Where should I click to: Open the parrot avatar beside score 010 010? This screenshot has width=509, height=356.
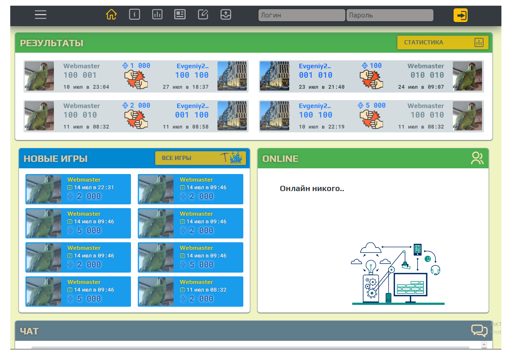(x=468, y=76)
